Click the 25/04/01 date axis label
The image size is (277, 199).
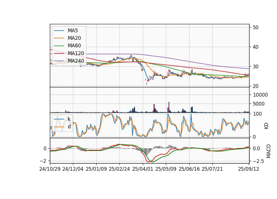coord(143,169)
